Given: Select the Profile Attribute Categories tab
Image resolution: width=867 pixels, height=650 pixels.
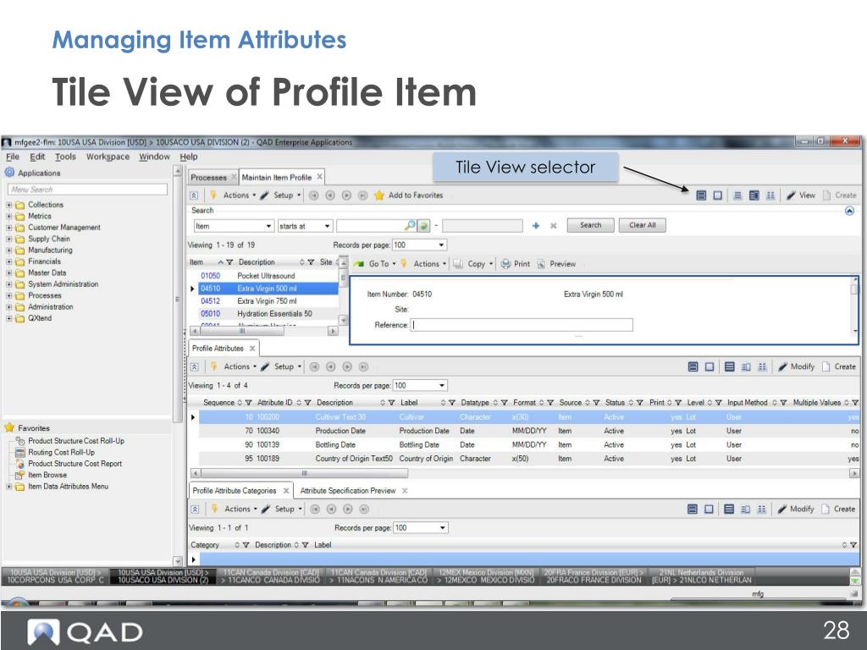Looking at the screenshot, I should point(234,491).
